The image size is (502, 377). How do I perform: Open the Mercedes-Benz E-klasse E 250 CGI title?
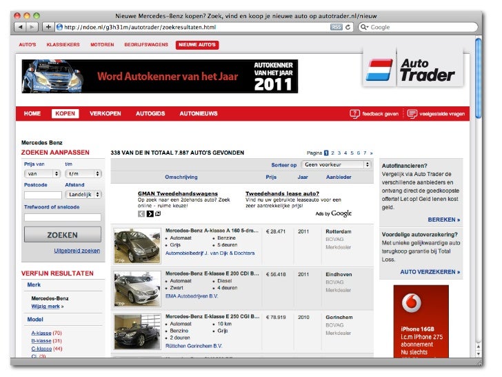tap(212, 316)
